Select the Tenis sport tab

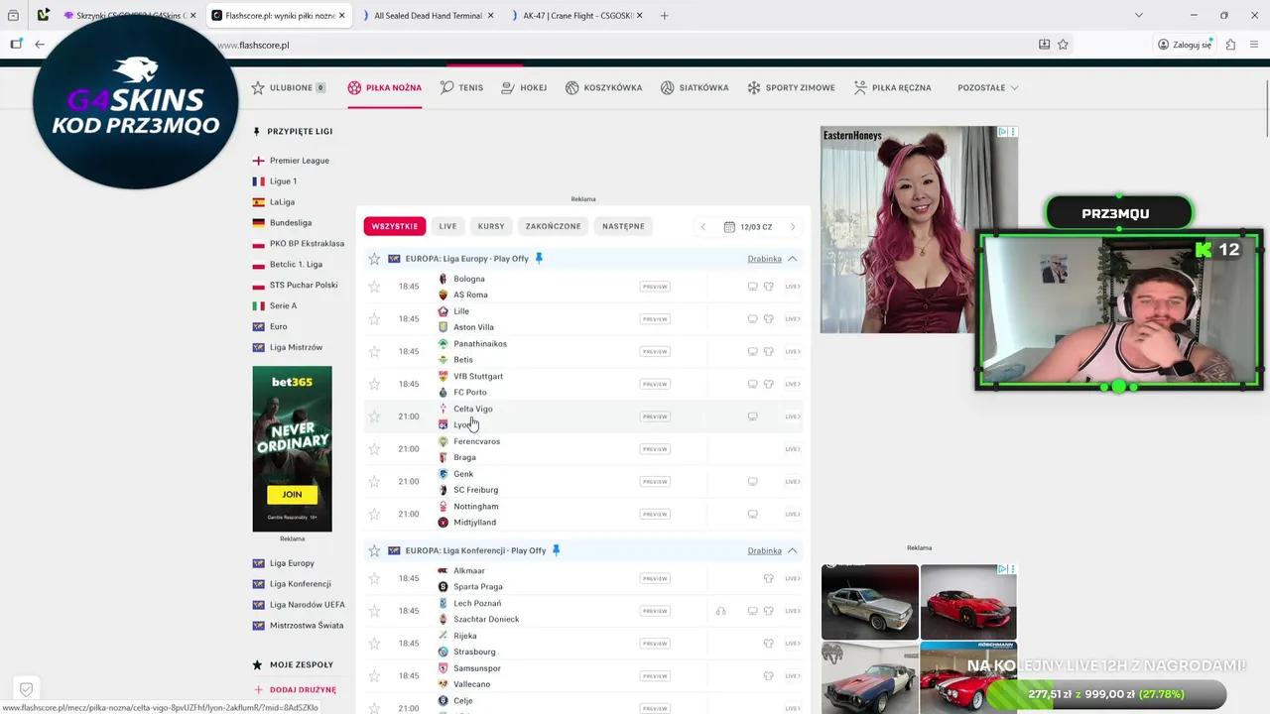tap(461, 88)
